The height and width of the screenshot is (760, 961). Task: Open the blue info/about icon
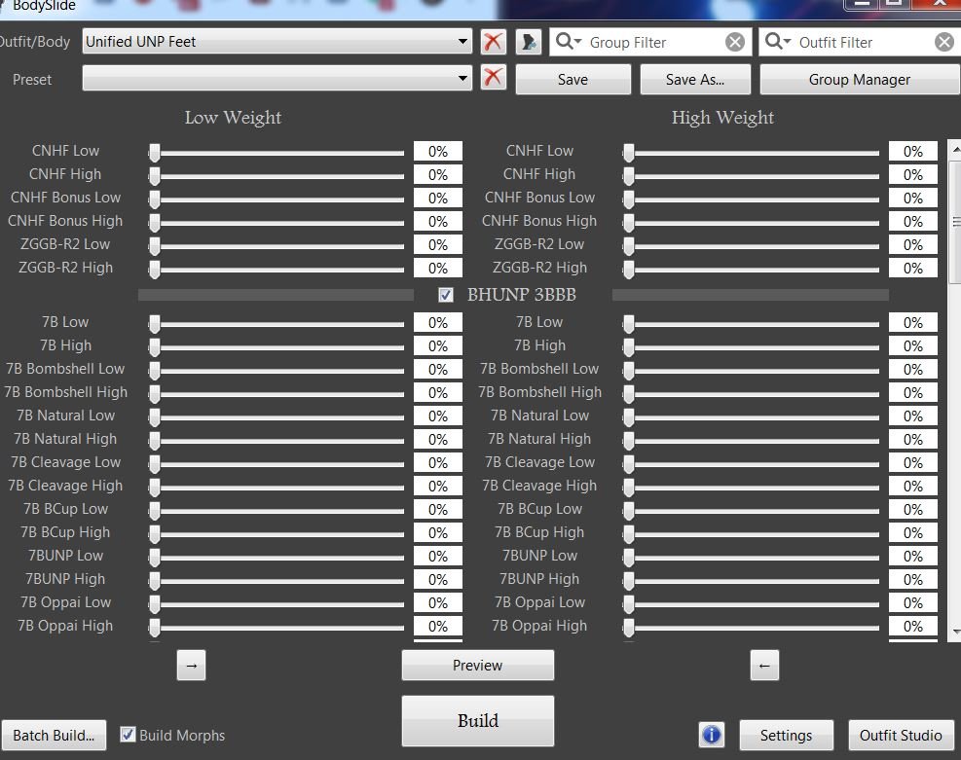coord(712,735)
